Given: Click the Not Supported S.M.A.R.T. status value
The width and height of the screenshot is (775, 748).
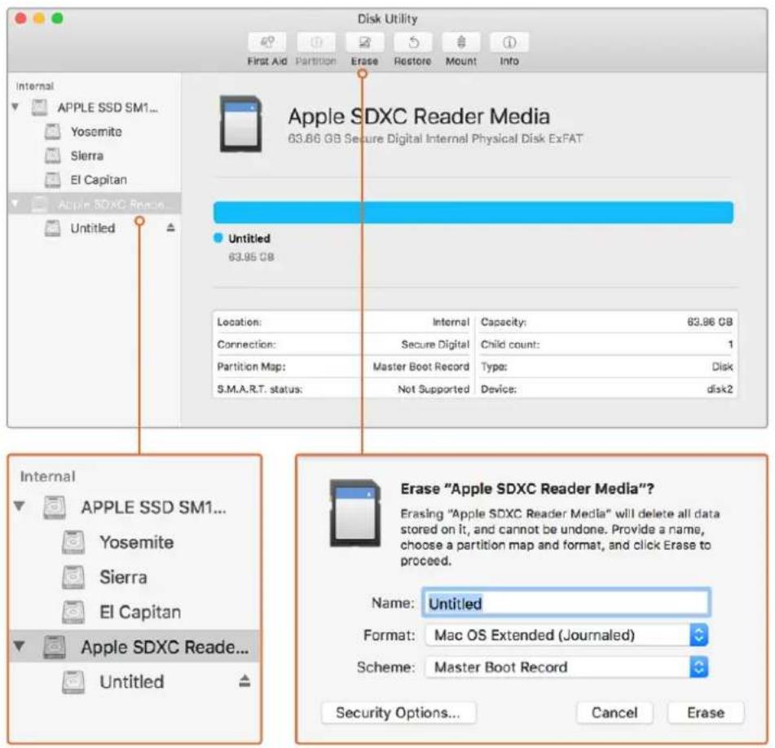Looking at the screenshot, I should (434, 389).
